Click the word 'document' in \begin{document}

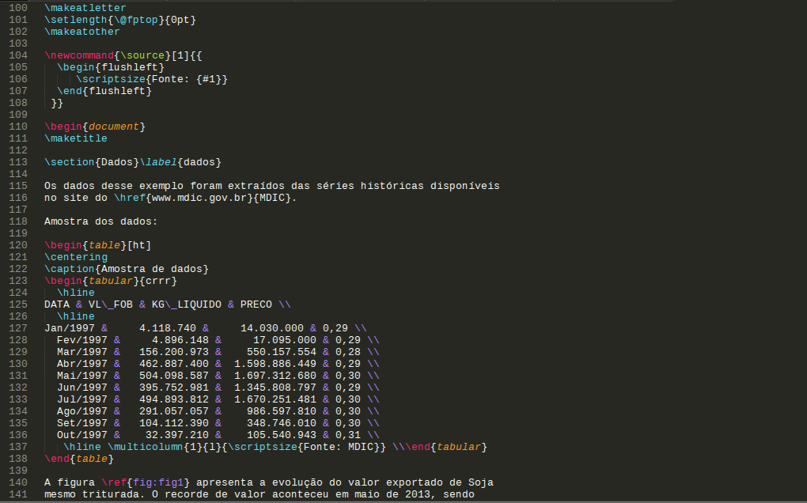(x=114, y=127)
